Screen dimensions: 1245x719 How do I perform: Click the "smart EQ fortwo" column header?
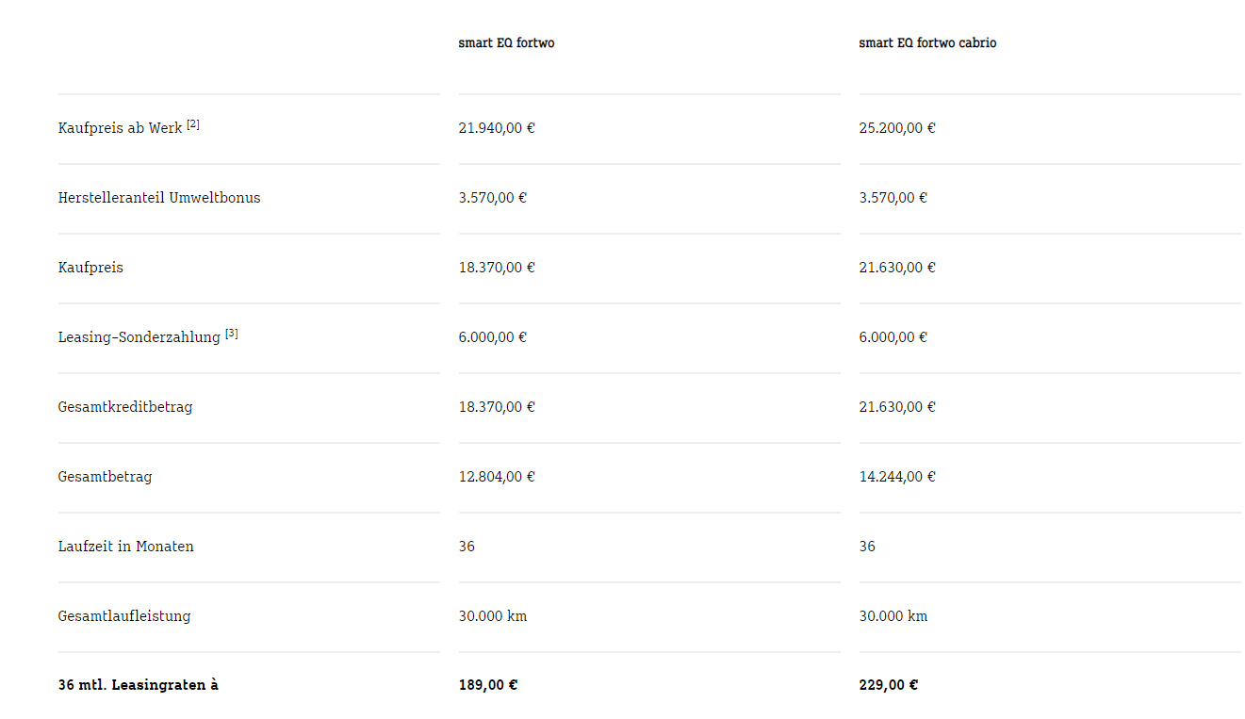click(x=506, y=43)
